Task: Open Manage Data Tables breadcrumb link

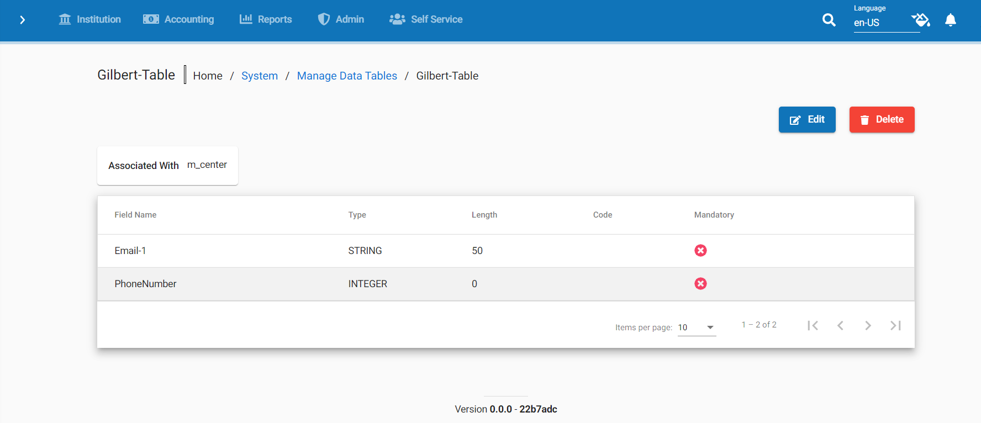Action: [x=347, y=76]
